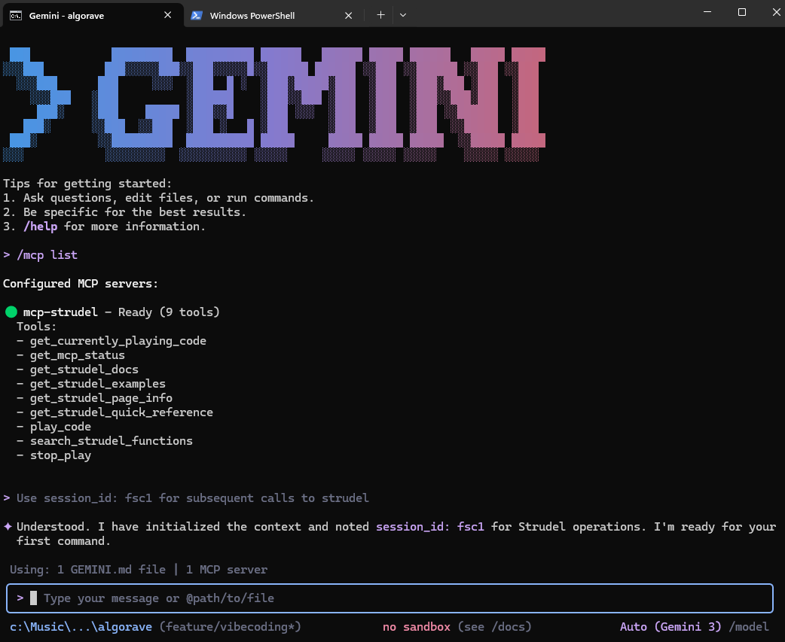Click 'get_strudel_docs' tool entry
This screenshot has height=642, width=785.
click(84, 370)
